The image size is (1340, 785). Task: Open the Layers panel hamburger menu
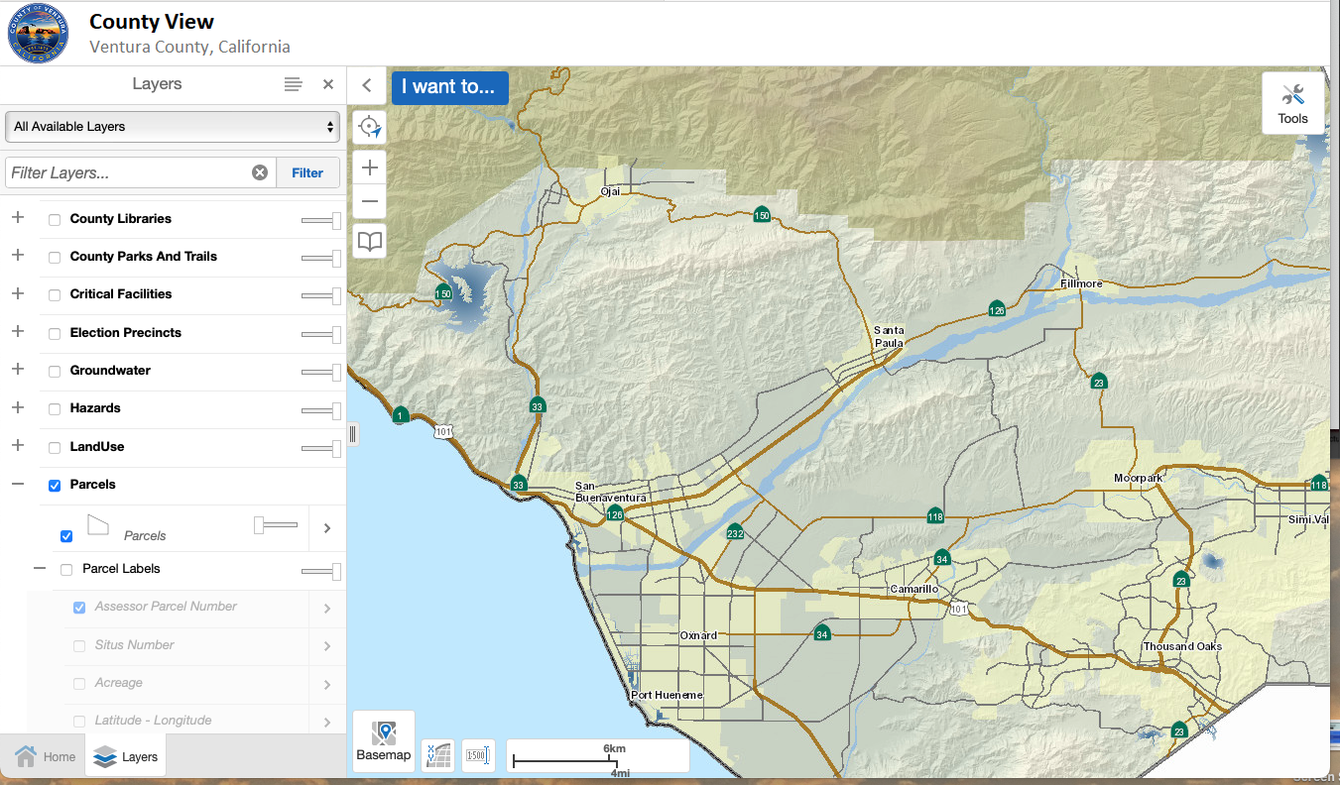click(x=293, y=84)
